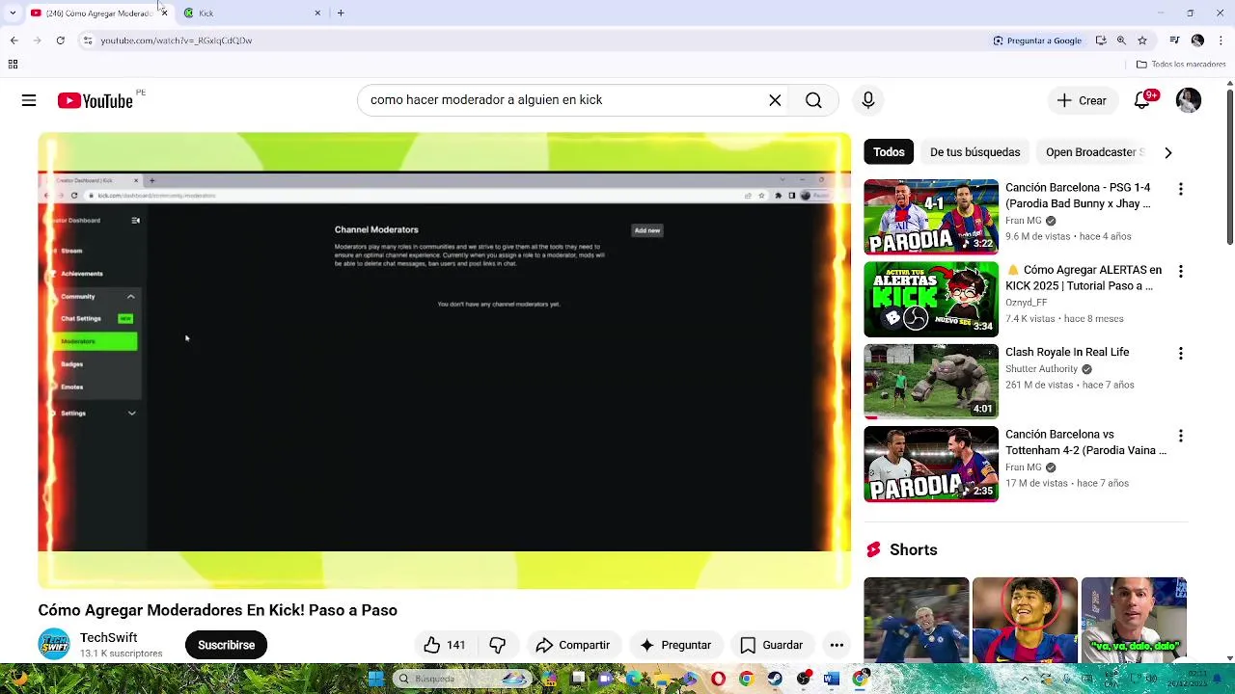Select Open Broadcaster filter chip

pos(1094,152)
